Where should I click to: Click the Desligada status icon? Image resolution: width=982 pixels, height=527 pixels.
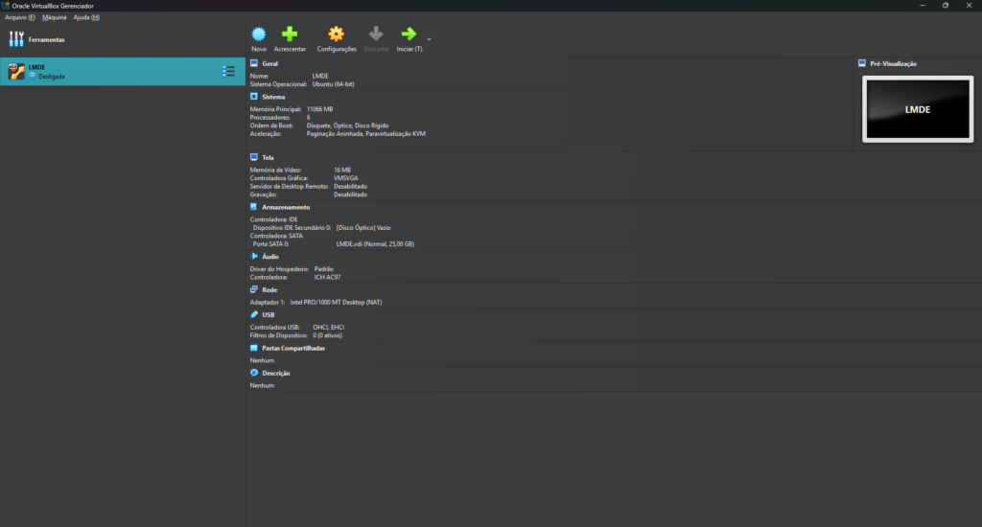33,76
